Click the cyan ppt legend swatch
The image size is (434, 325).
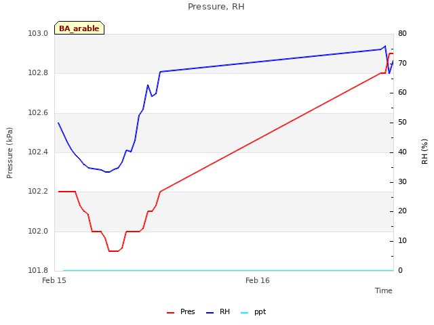[244, 313]
